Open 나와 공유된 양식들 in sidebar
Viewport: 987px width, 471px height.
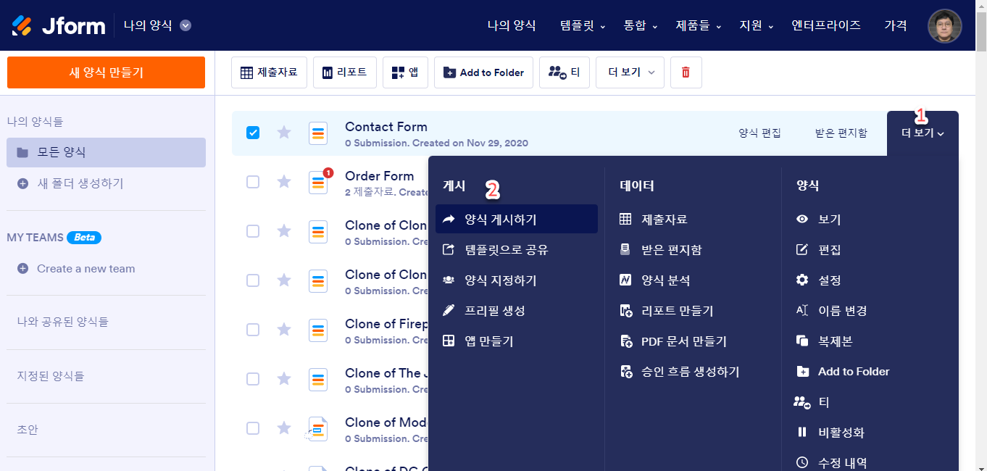pyautogui.click(x=62, y=321)
